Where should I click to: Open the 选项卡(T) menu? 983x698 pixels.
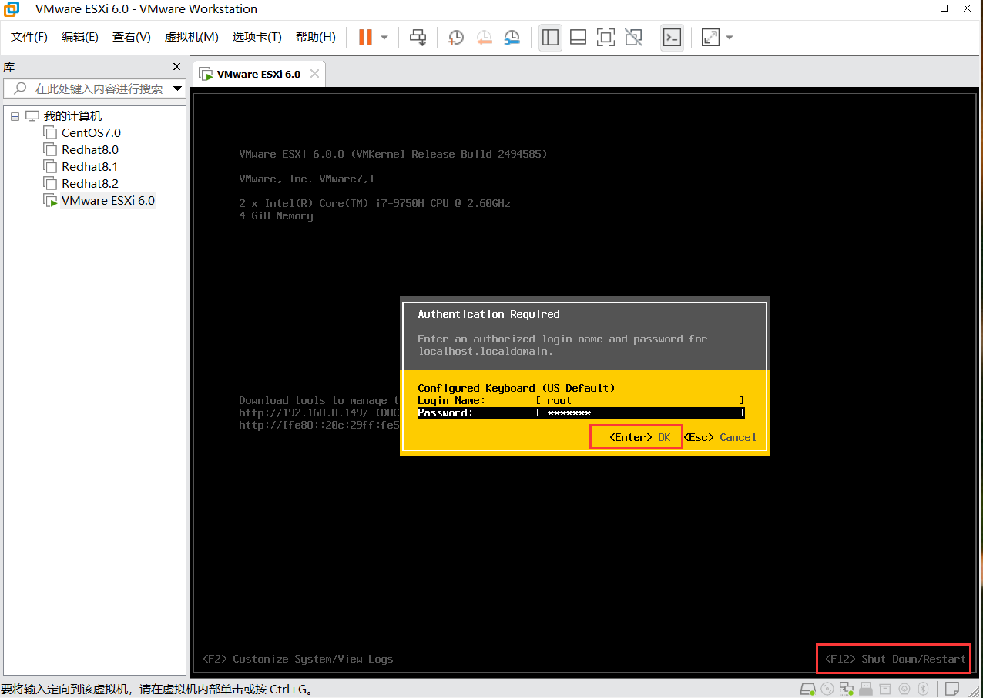(x=257, y=37)
